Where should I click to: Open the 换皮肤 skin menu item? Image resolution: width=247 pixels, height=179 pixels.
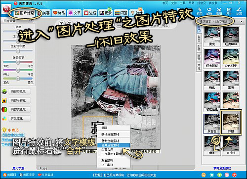click(213, 3)
